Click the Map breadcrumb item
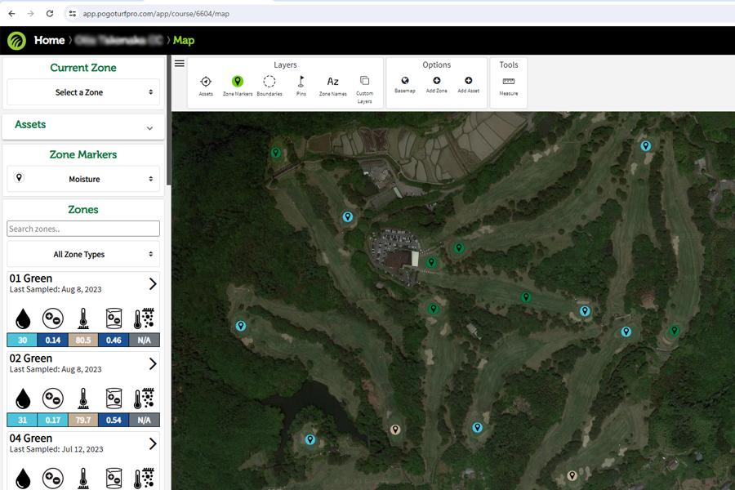The height and width of the screenshot is (490, 735). (x=184, y=40)
